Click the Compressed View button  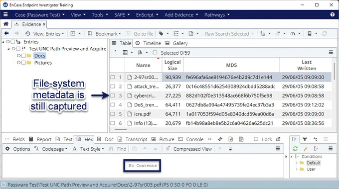pos(189,149)
